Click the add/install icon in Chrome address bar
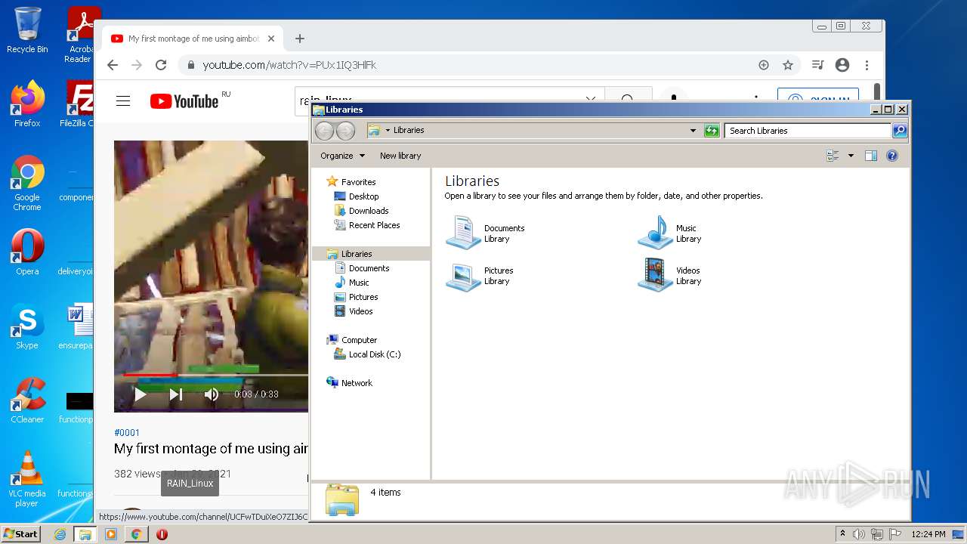 click(x=764, y=65)
